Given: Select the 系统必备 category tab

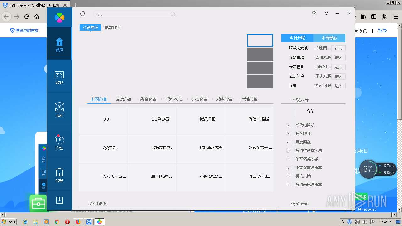Looking at the screenshot, I should coord(224,99).
